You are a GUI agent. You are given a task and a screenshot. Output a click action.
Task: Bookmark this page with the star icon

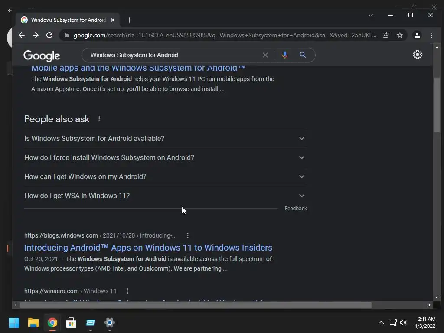point(399,35)
